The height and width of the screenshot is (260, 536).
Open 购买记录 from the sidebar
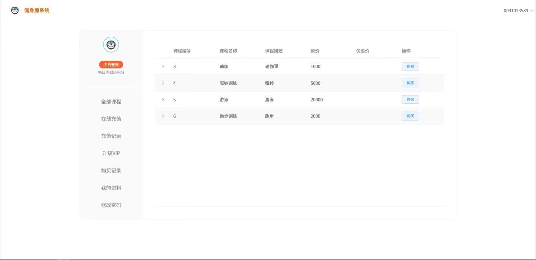pyautogui.click(x=111, y=171)
